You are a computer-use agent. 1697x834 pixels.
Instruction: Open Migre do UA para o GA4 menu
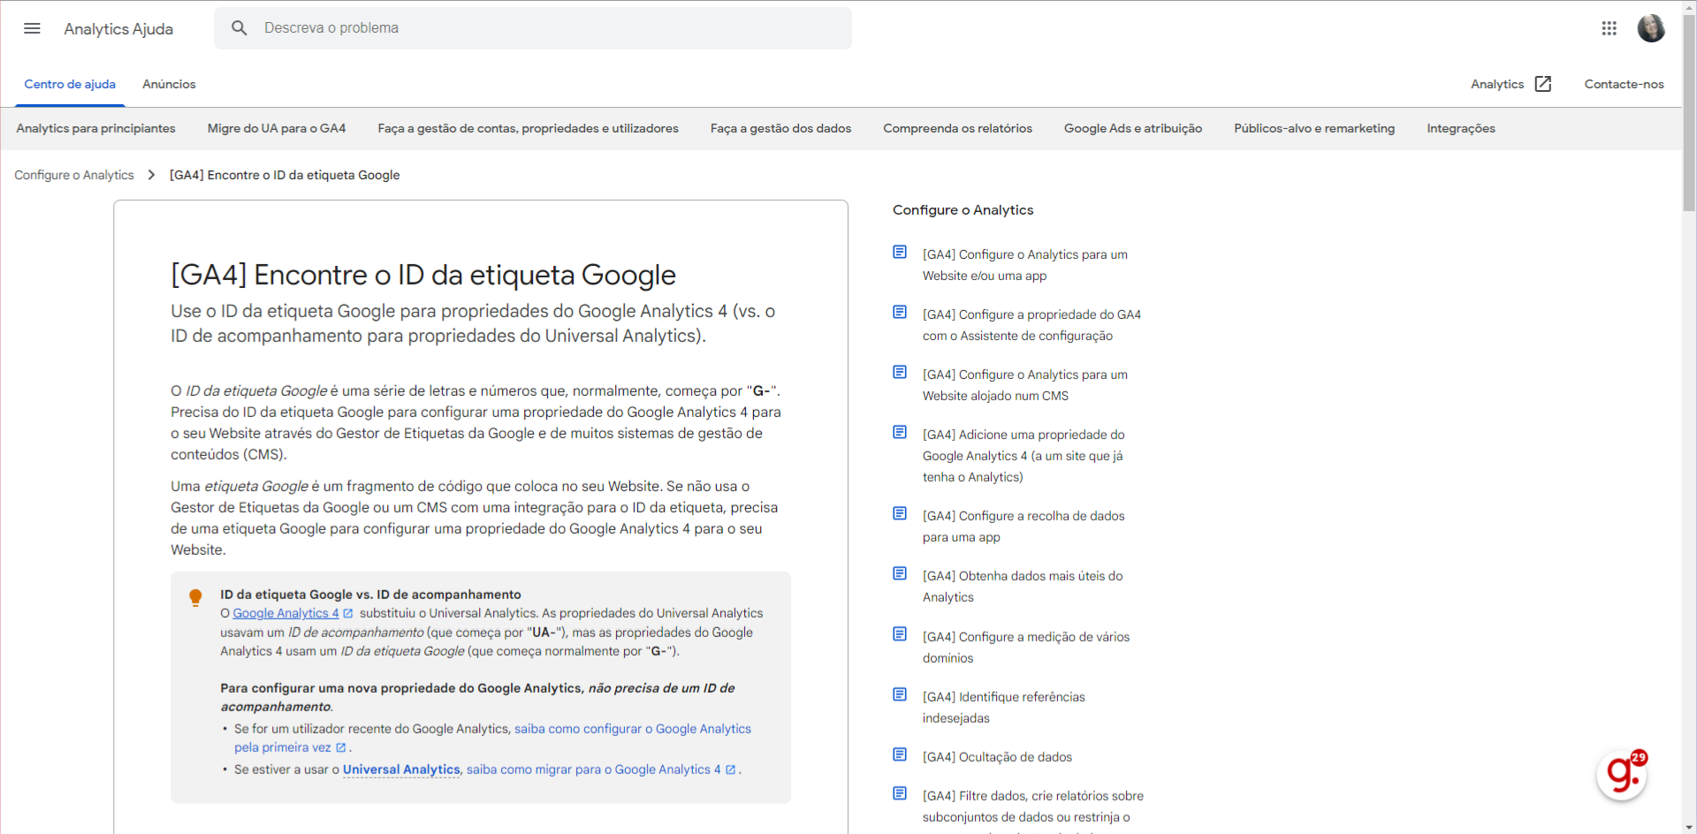click(277, 128)
